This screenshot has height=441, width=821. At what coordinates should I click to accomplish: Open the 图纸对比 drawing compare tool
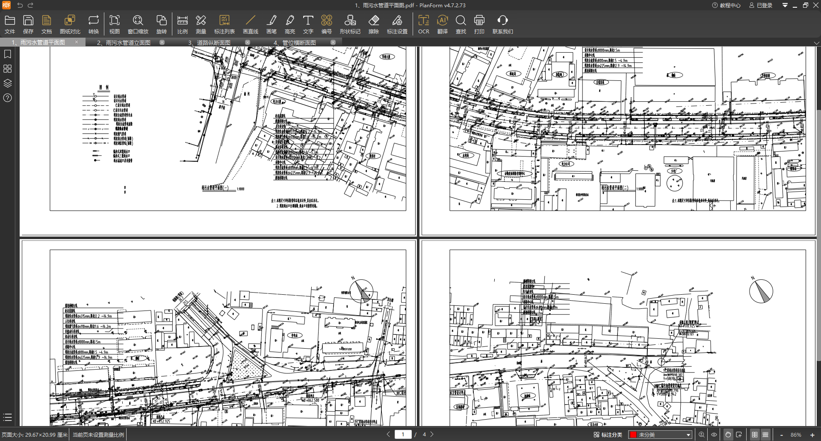[x=70, y=24]
